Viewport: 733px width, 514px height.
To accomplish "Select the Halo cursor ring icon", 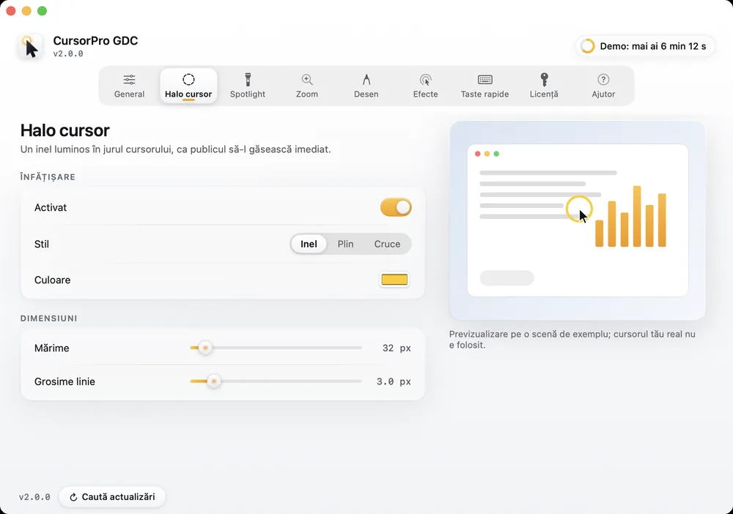I will point(188,79).
